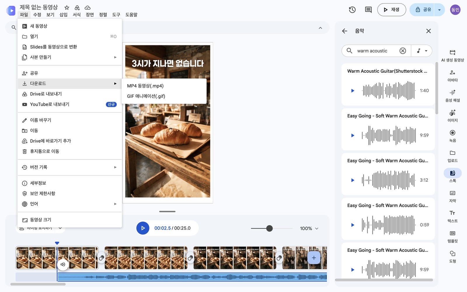The width and height of the screenshot is (467, 292).
Task: Open the AI 생성 동영상 sidebar tool
Action: (x=452, y=55)
